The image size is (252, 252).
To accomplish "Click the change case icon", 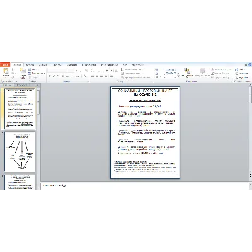I will (x=77, y=76).
